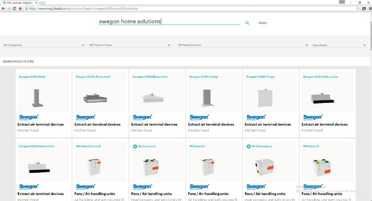This screenshot has width=372, height=201.
Task: Click the R5-H Comfort L unit image
Action: [x=265, y=168]
